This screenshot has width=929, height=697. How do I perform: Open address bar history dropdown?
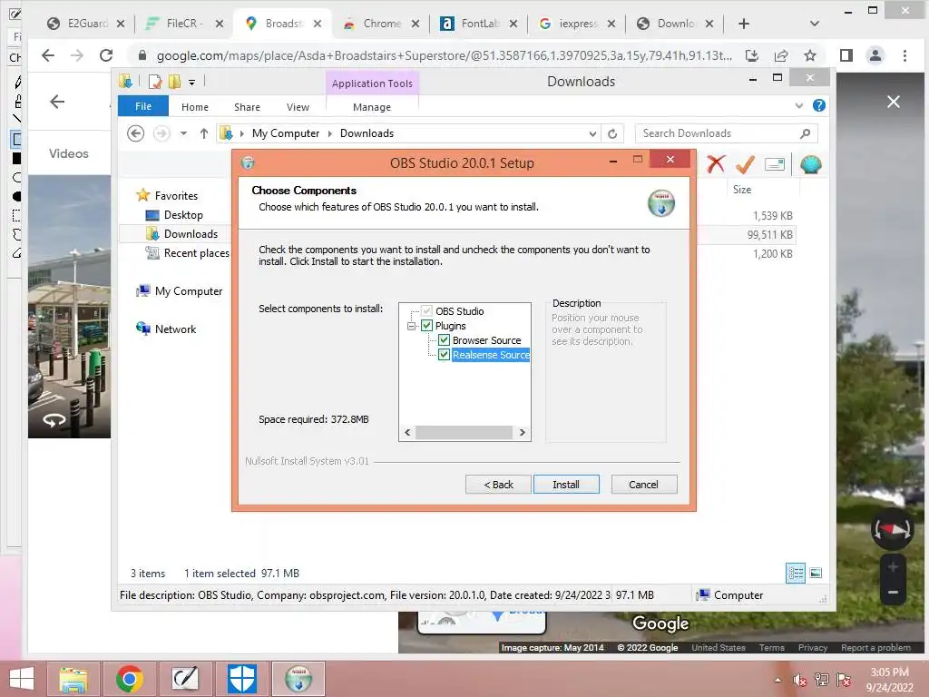592,134
